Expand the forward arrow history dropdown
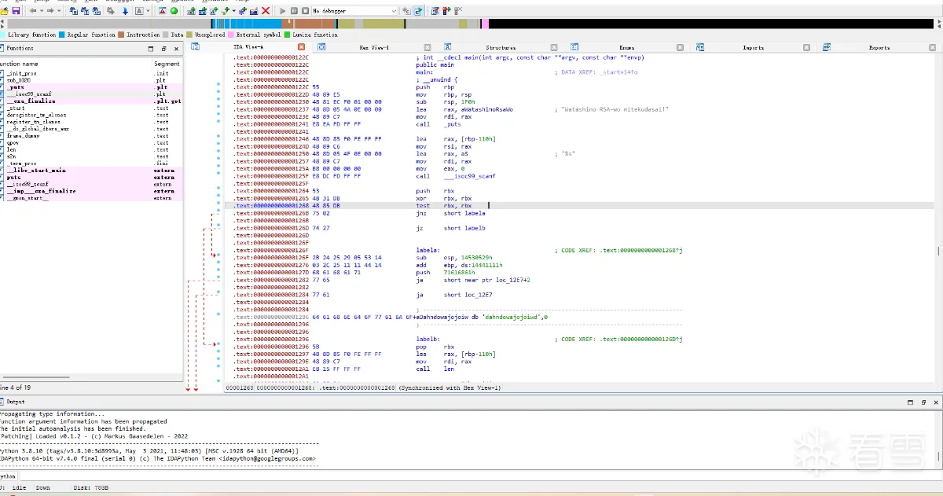Viewport: 943px width, 496px height. coord(60,11)
